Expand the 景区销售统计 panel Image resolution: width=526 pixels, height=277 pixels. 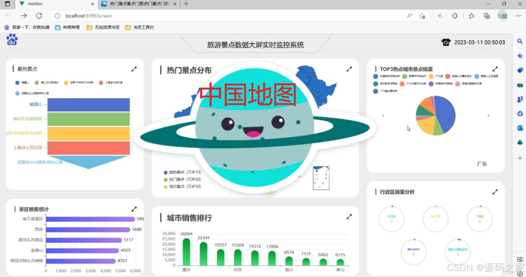134,209
